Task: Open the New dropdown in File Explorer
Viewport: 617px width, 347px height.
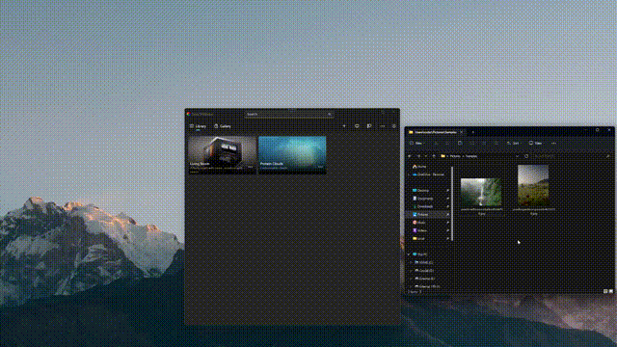Action: [x=416, y=144]
